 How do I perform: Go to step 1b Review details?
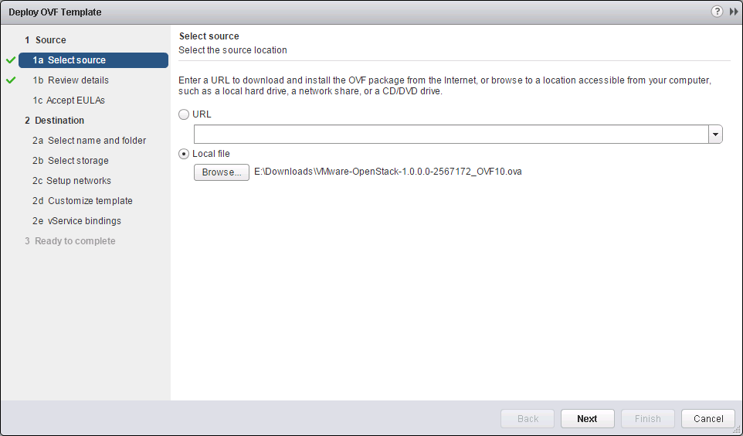(x=70, y=80)
